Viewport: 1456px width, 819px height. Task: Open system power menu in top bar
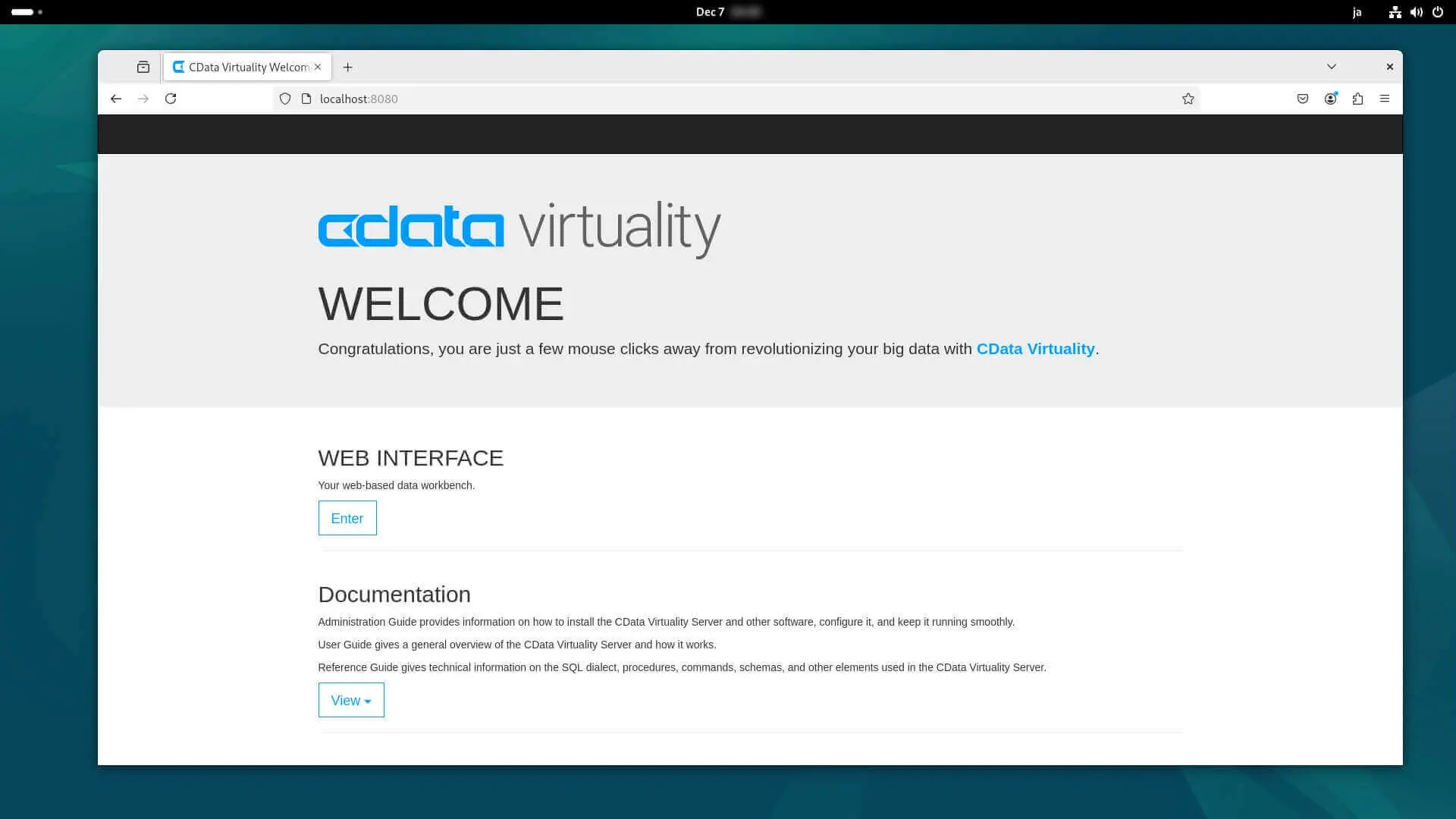[x=1437, y=12]
